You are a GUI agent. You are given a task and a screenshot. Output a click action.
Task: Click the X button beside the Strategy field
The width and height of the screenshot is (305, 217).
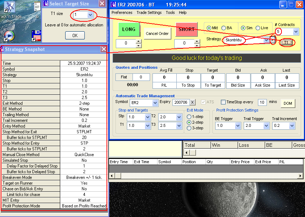tap(273, 40)
